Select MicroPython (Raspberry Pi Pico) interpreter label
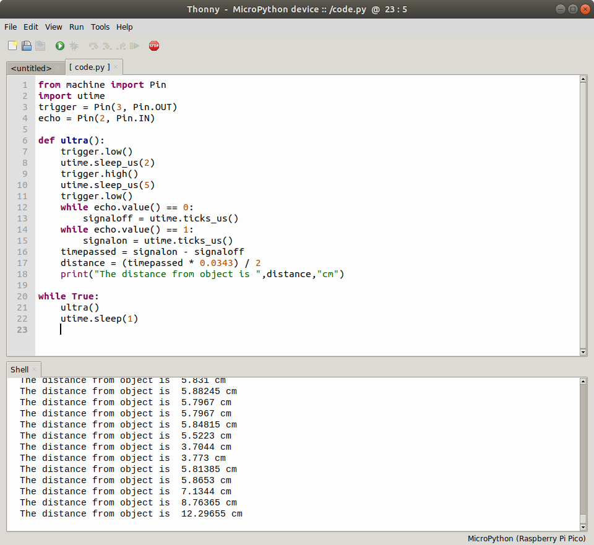The image size is (594, 545). coord(526,538)
